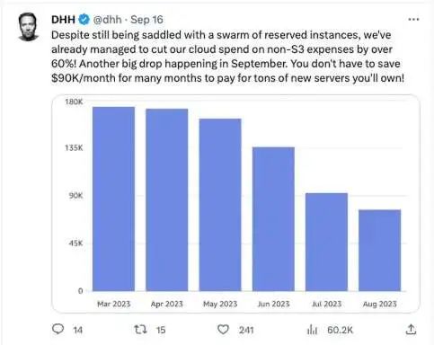Like the tweet with heart icon
Viewport: 434px width, 345px height.
[223, 330]
